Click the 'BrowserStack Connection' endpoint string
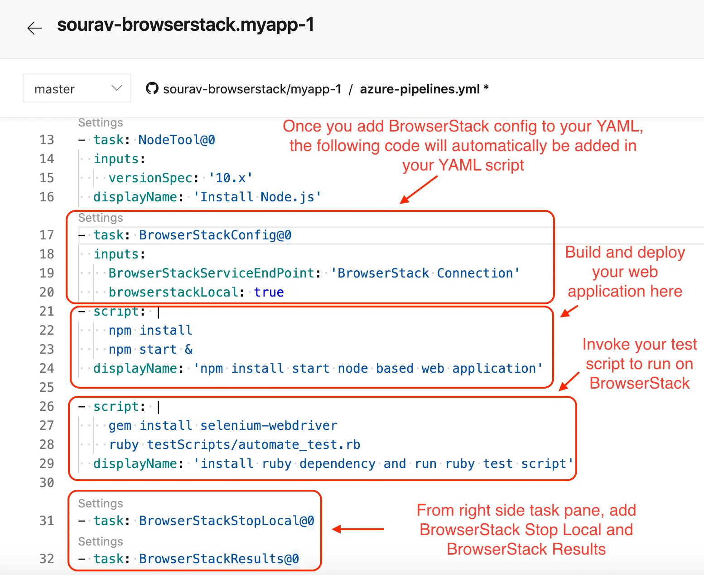The image size is (704, 575). pos(425,273)
